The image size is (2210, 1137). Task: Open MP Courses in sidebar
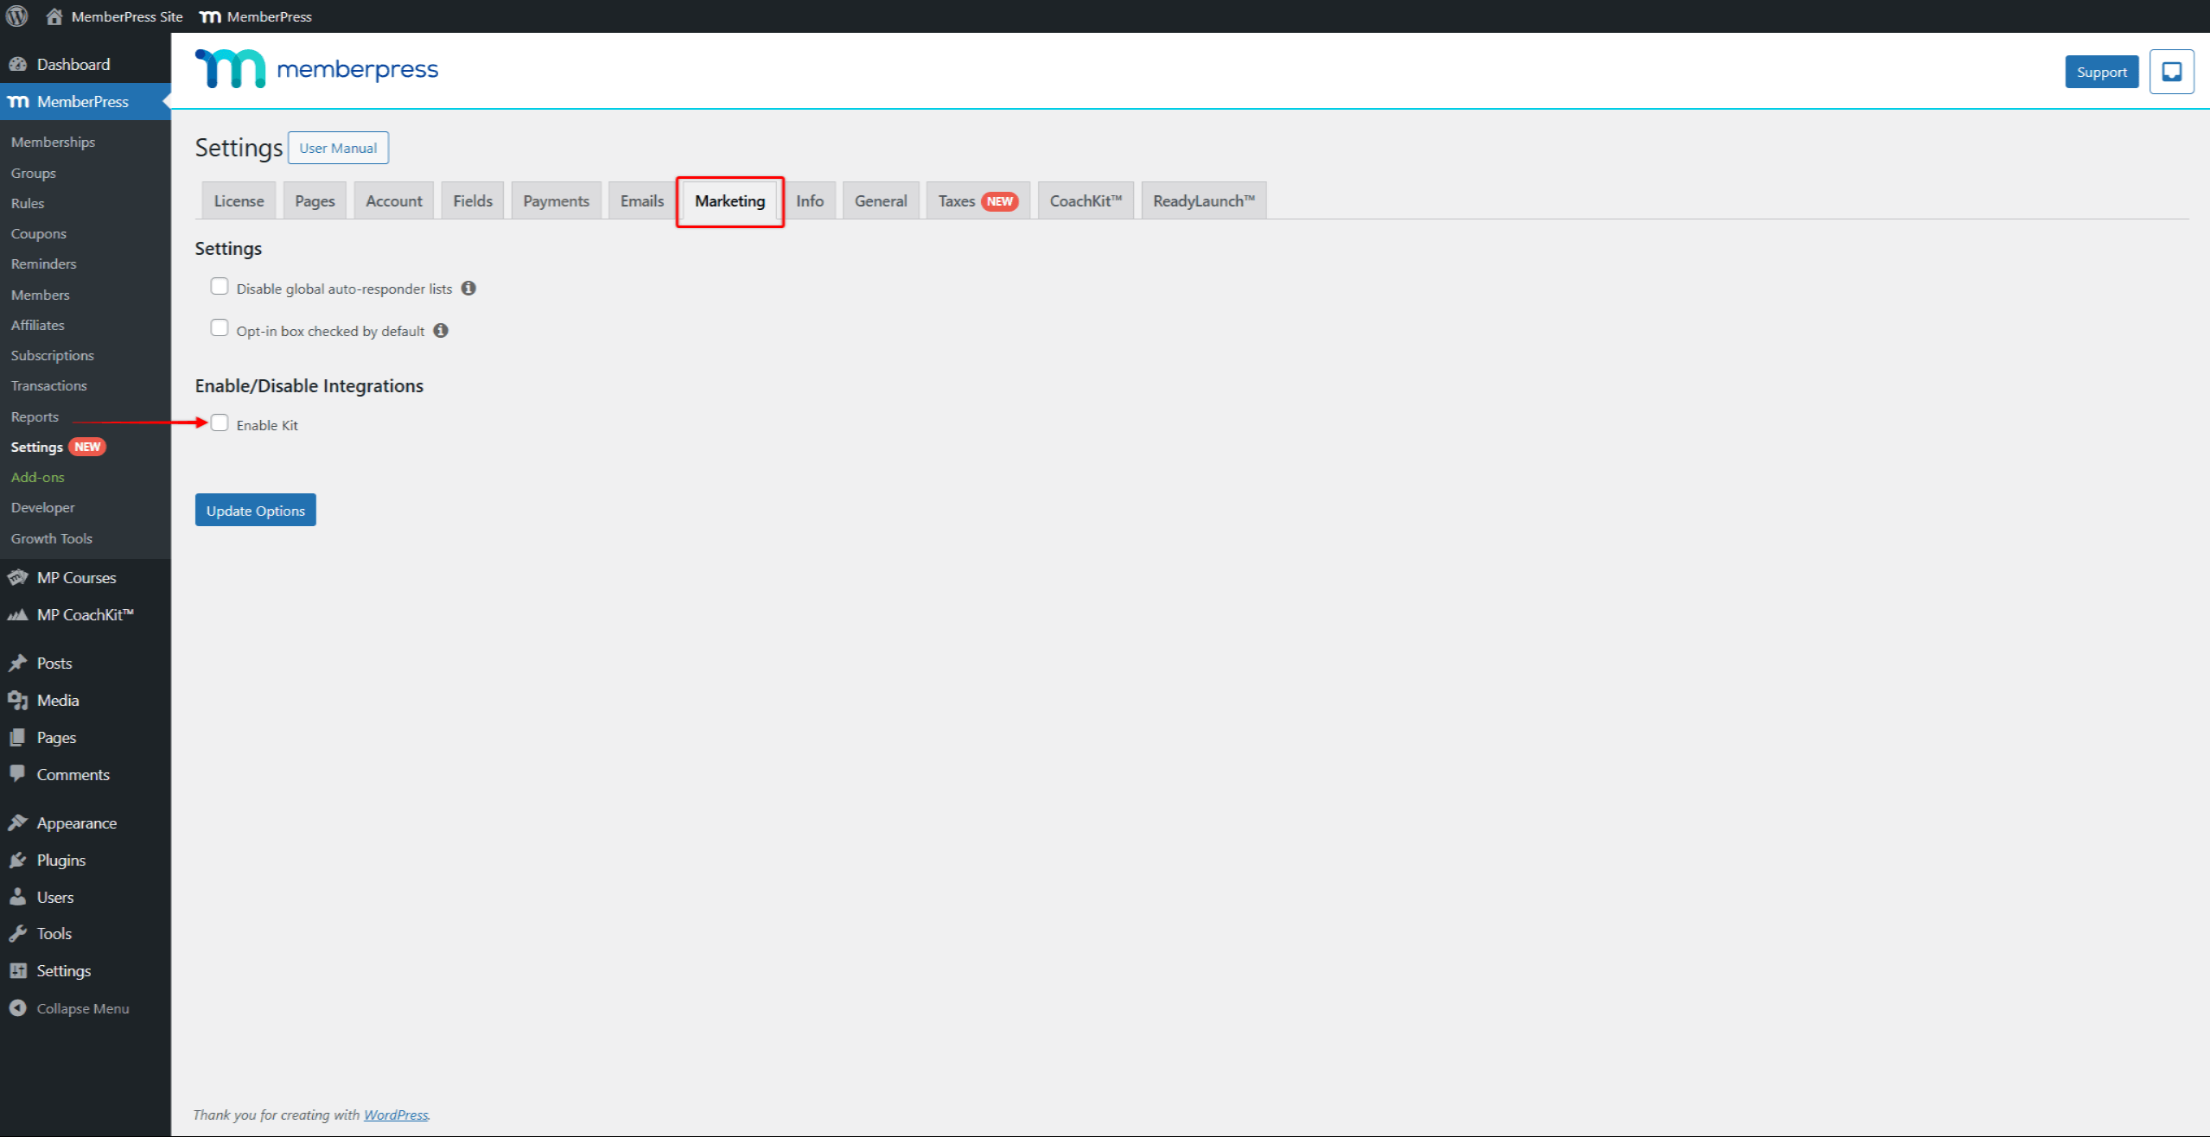76,578
